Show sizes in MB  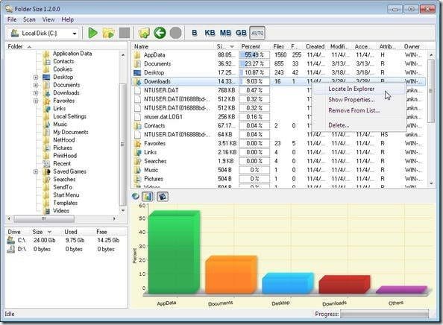point(225,33)
